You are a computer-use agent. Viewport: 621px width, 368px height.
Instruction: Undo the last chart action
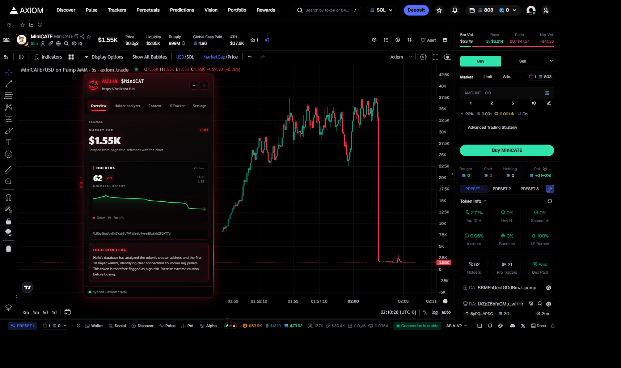(250, 57)
